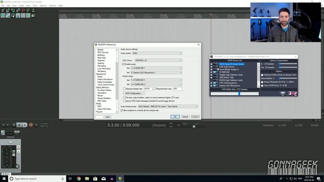Toggle the Pre-zero output buffers checkbox
The height and width of the screenshot is (182, 324).
(124, 98)
